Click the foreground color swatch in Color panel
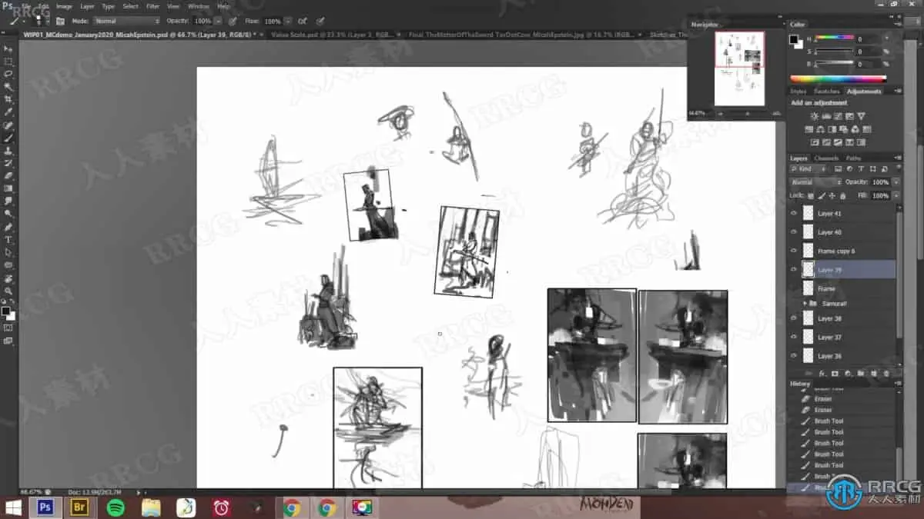The height and width of the screenshot is (519, 924). click(795, 38)
